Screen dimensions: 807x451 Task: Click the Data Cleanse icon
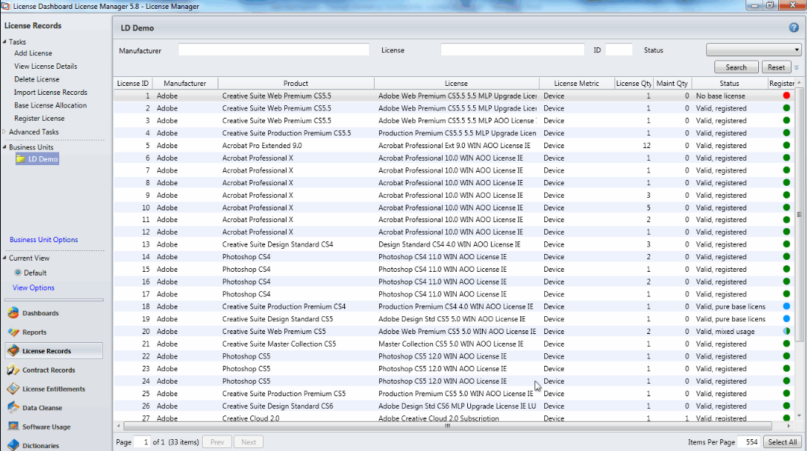point(13,408)
